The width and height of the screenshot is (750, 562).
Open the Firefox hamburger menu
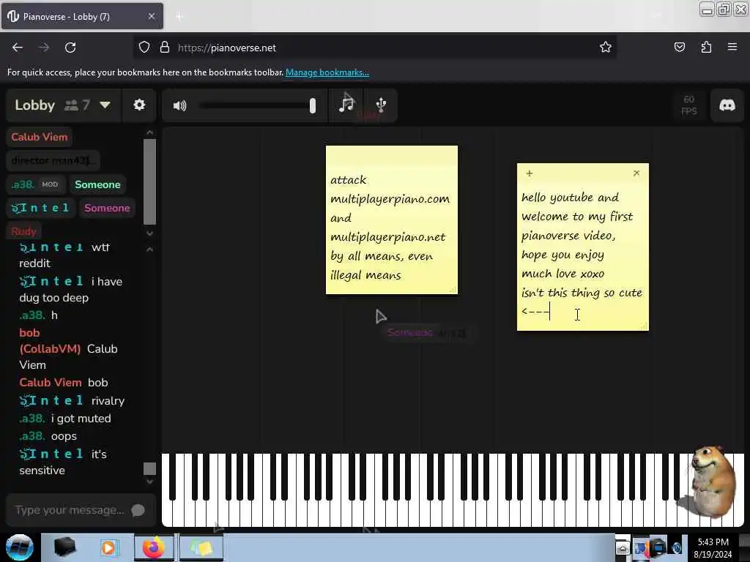click(732, 47)
